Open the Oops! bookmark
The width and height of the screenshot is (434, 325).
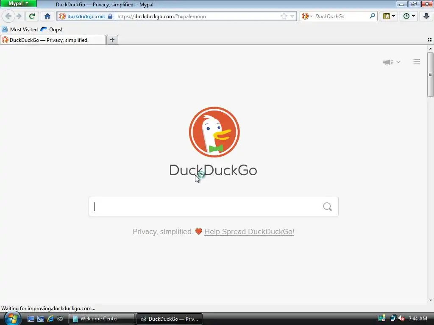[51, 29]
